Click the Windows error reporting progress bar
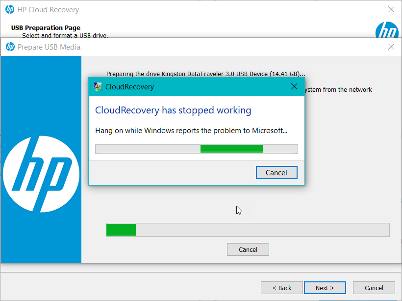This screenshot has height=301, width=402. [x=196, y=149]
